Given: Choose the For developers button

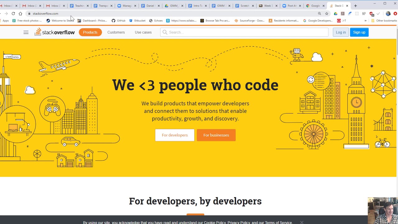Looking at the screenshot, I should click(175, 135).
